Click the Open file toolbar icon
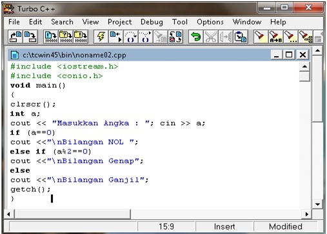The width and height of the screenshot is (327, 234). coord(15,37)
